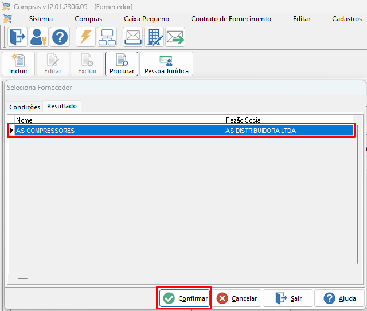Switch to the Condições tab
367x311 pixels.
tap(25, 107)
